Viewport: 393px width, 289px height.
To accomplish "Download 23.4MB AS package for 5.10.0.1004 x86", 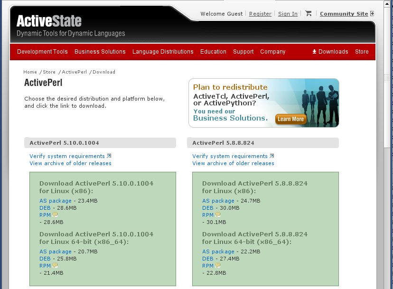I will (56, 201).
